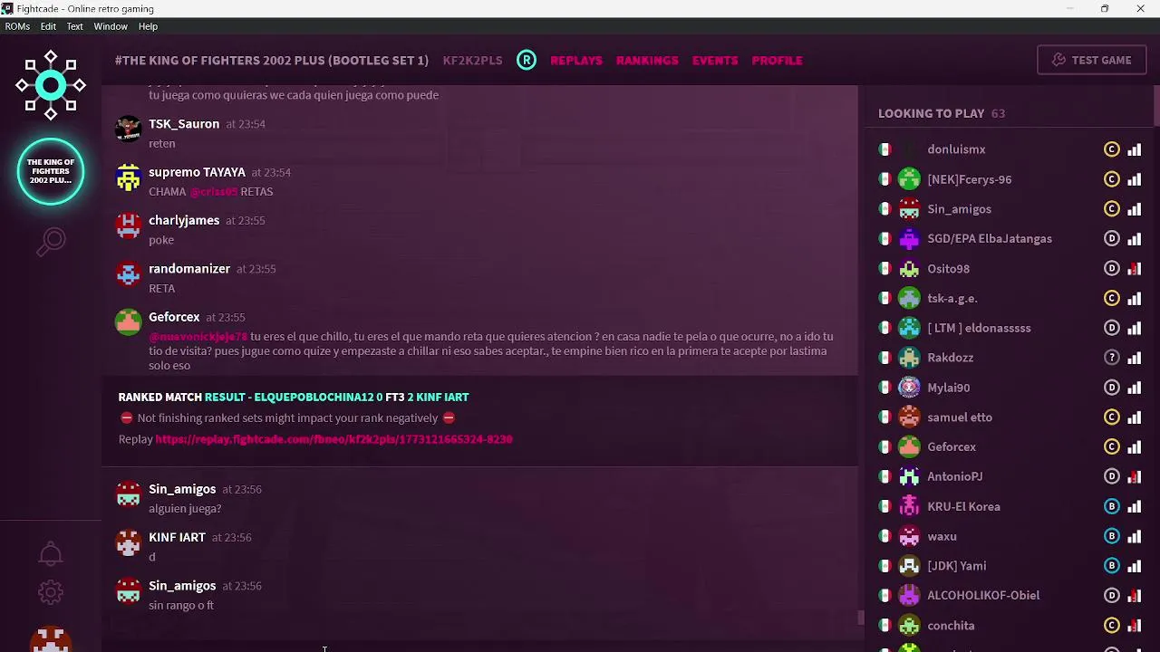This screenshot has width=1160, height=652.
Task: Click TSK_Sauron username in chat
Action: (x=184, y=124)
